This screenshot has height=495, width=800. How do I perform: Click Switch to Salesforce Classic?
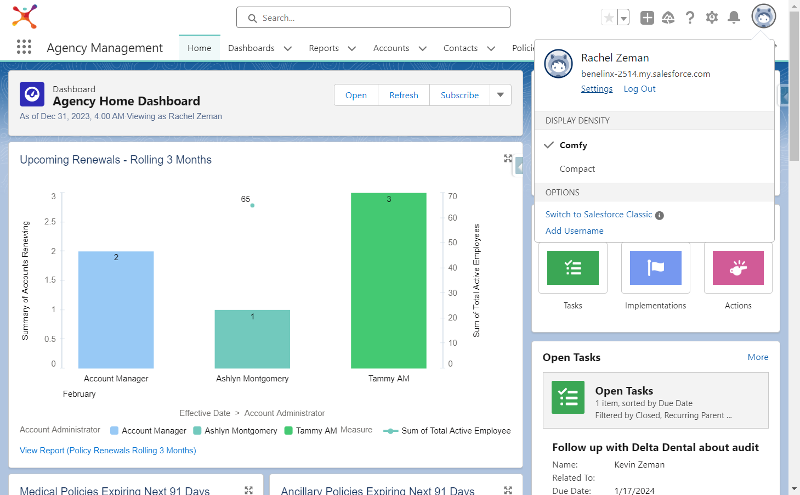coord(599,215)
